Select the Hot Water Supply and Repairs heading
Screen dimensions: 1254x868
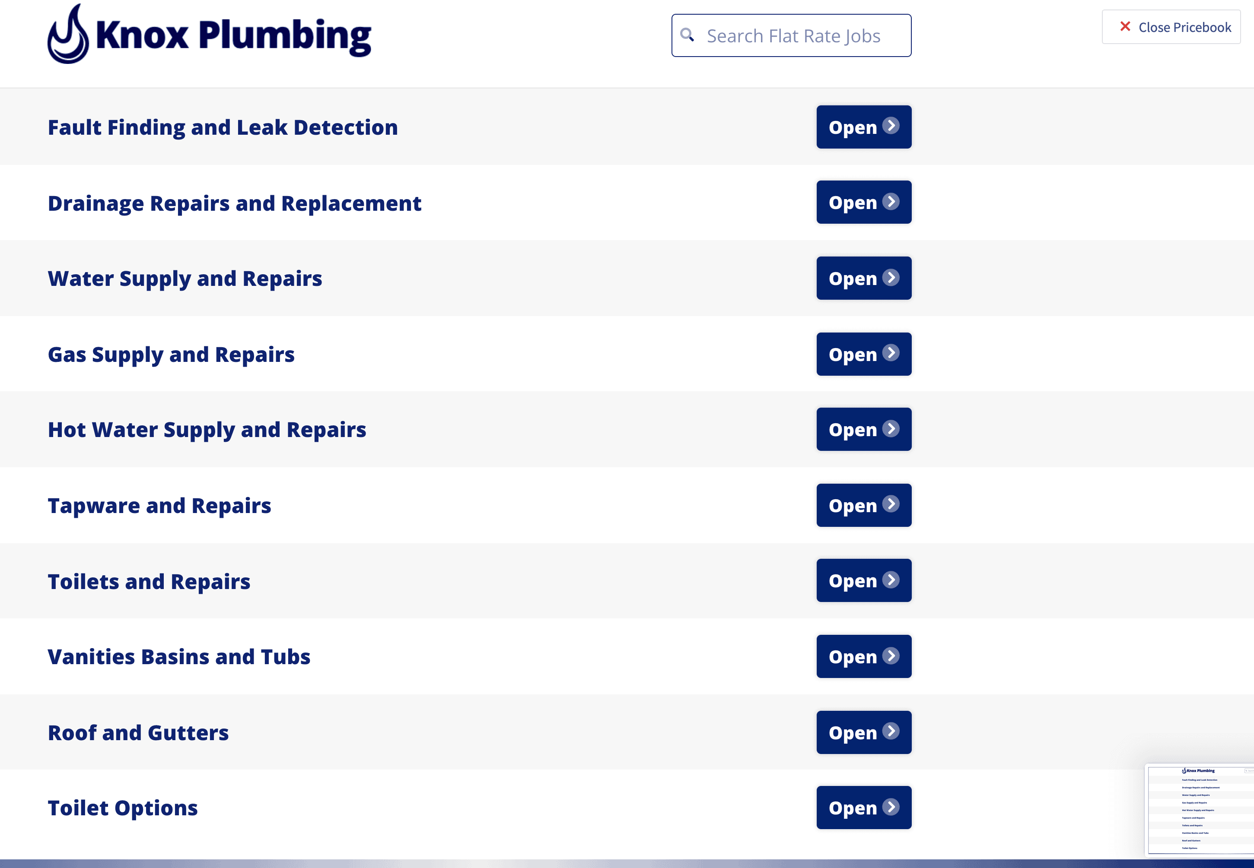(x=207, y=430)
